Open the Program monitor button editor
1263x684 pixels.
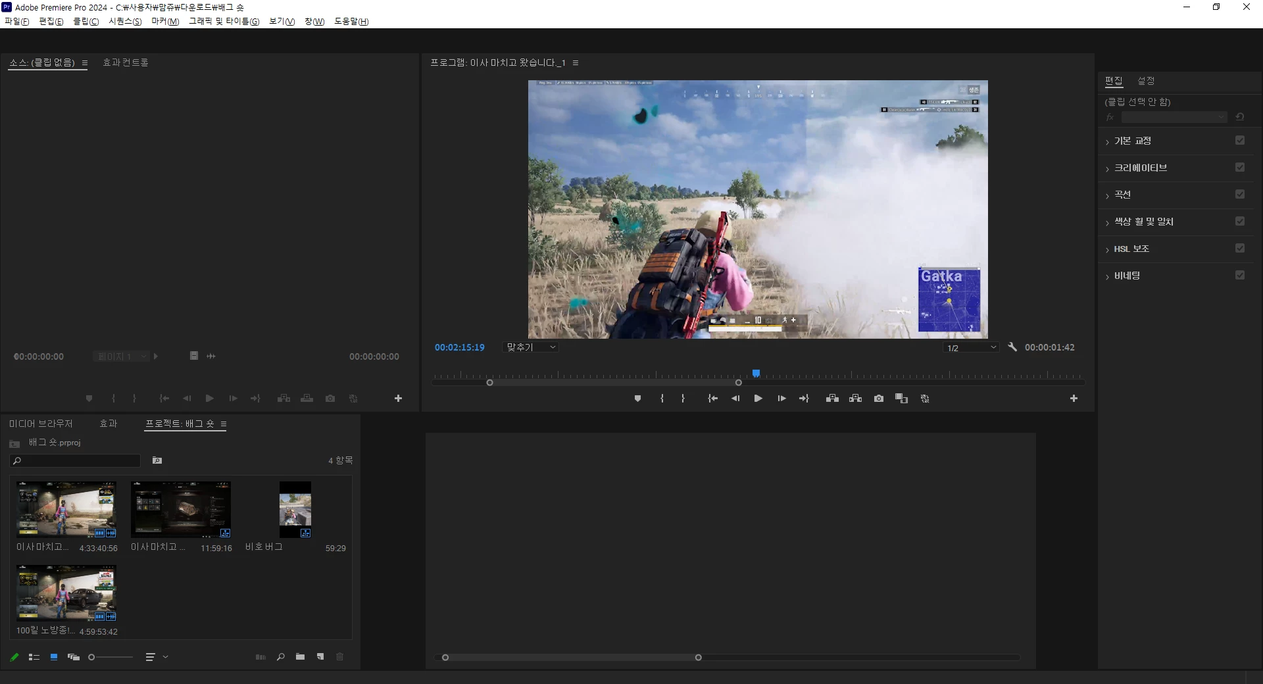point(1074,399)
